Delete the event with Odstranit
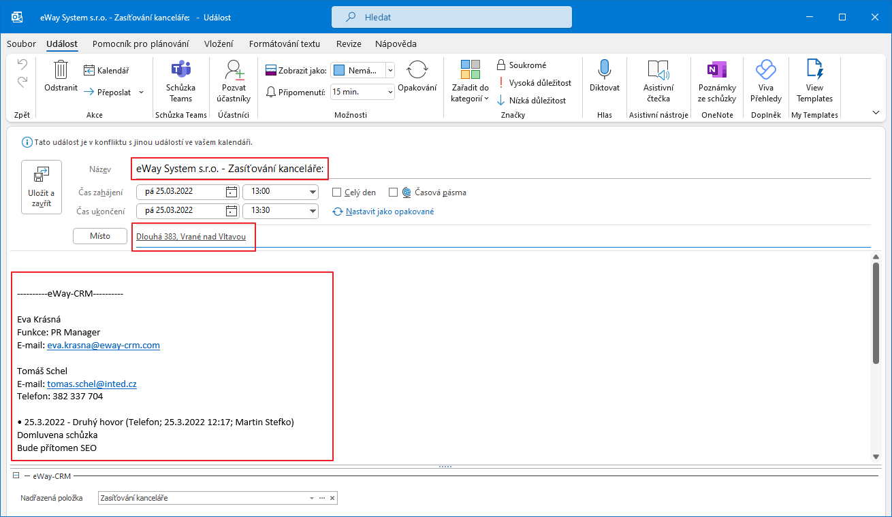The height and width of the screenshot is (517, 892). [61, 76]
